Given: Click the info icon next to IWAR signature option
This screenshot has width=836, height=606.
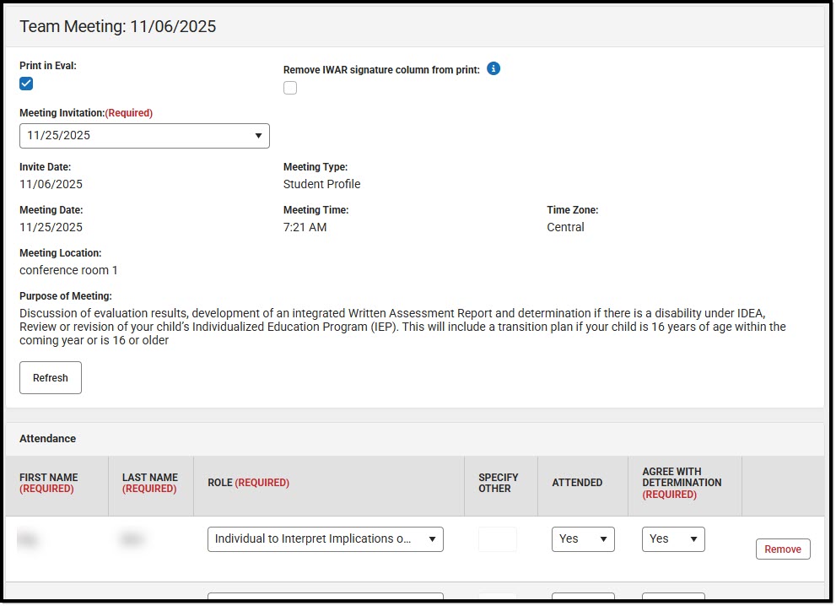Looking at the screenshot, I should pos(493,69).
